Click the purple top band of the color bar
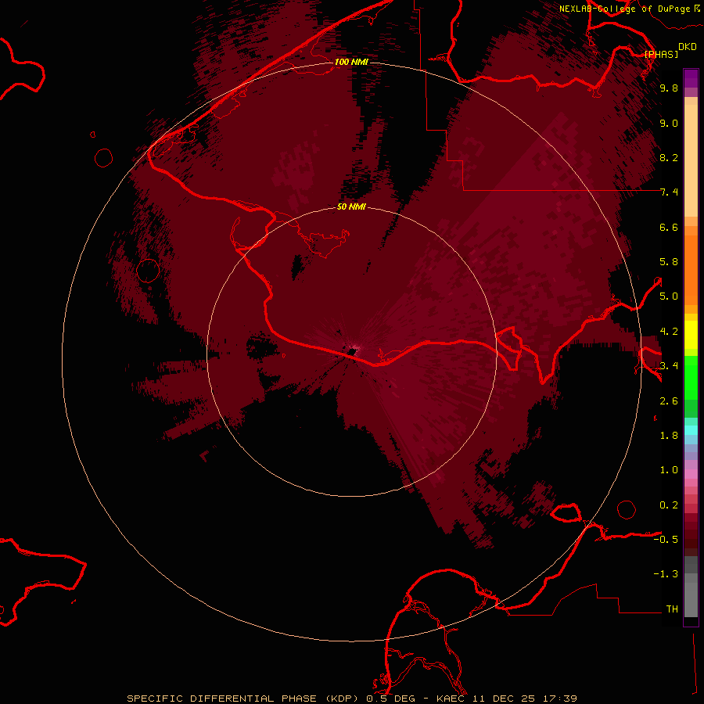Viewport: 704px width, 704px height. point(691,78)
